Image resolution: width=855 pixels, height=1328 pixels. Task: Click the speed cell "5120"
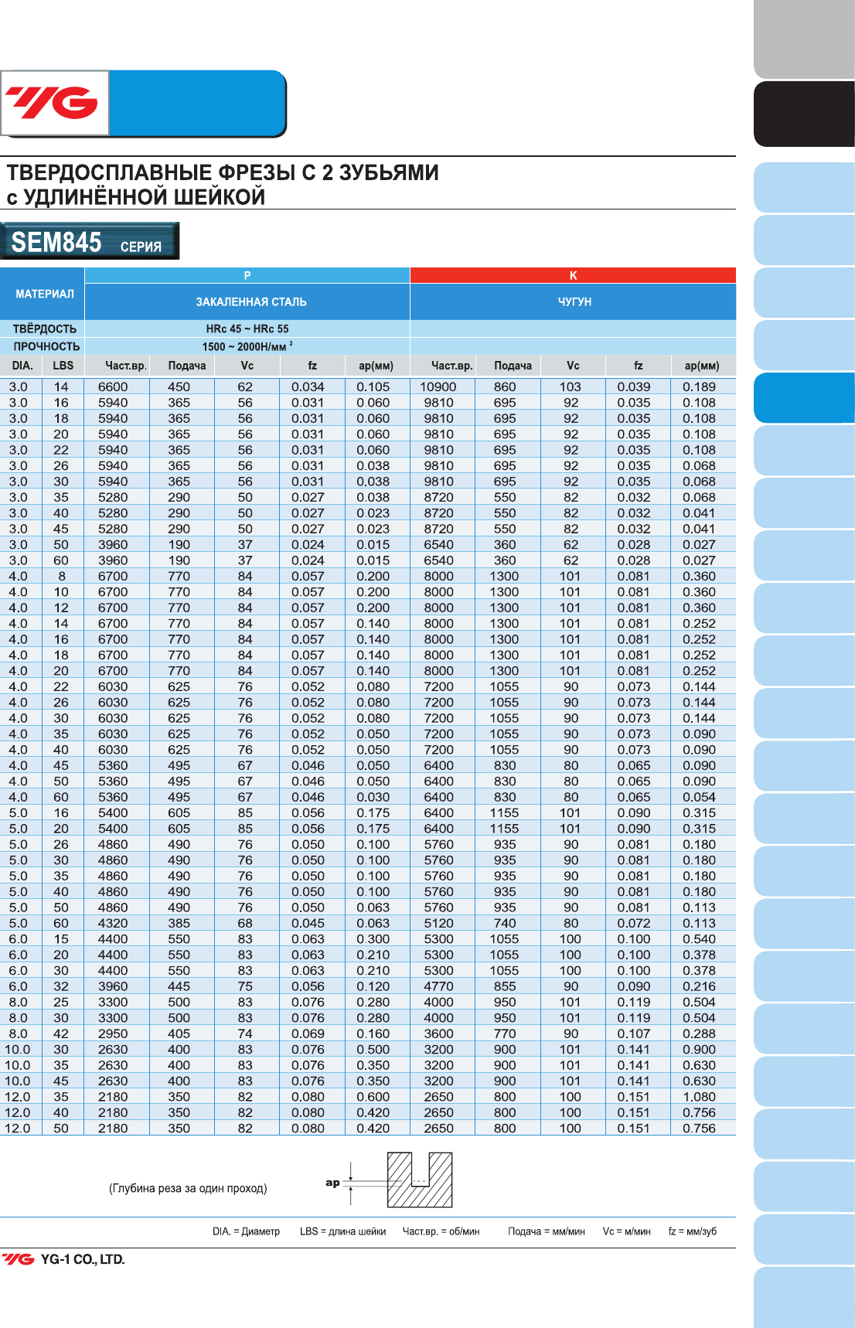[438, 923]
